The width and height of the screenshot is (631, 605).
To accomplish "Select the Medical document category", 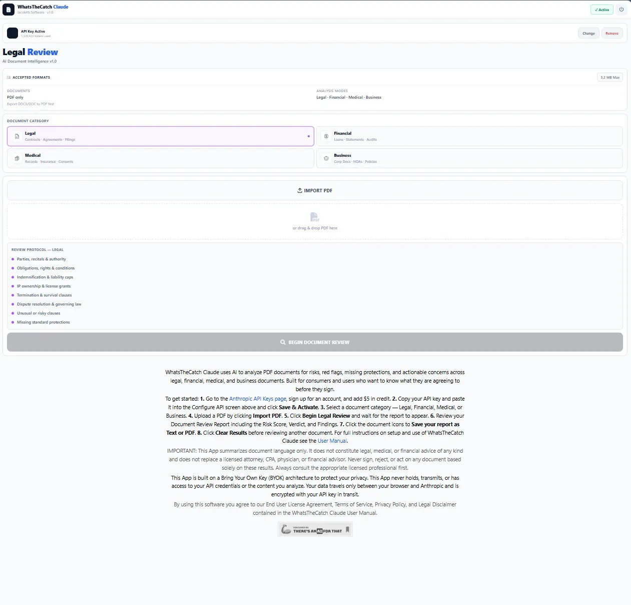I will (x=161, y=158).
